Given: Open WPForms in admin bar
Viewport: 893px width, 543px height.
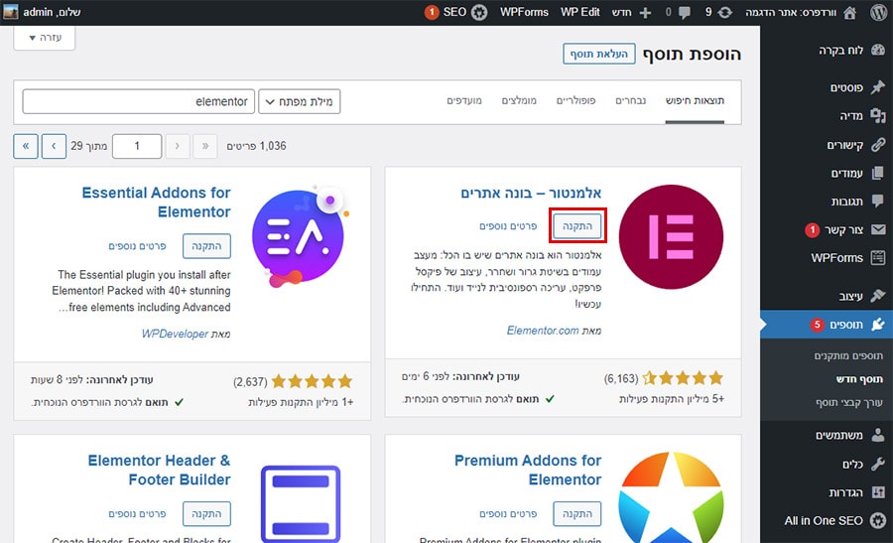Looking at the screenshot, I should pos(524,12).
